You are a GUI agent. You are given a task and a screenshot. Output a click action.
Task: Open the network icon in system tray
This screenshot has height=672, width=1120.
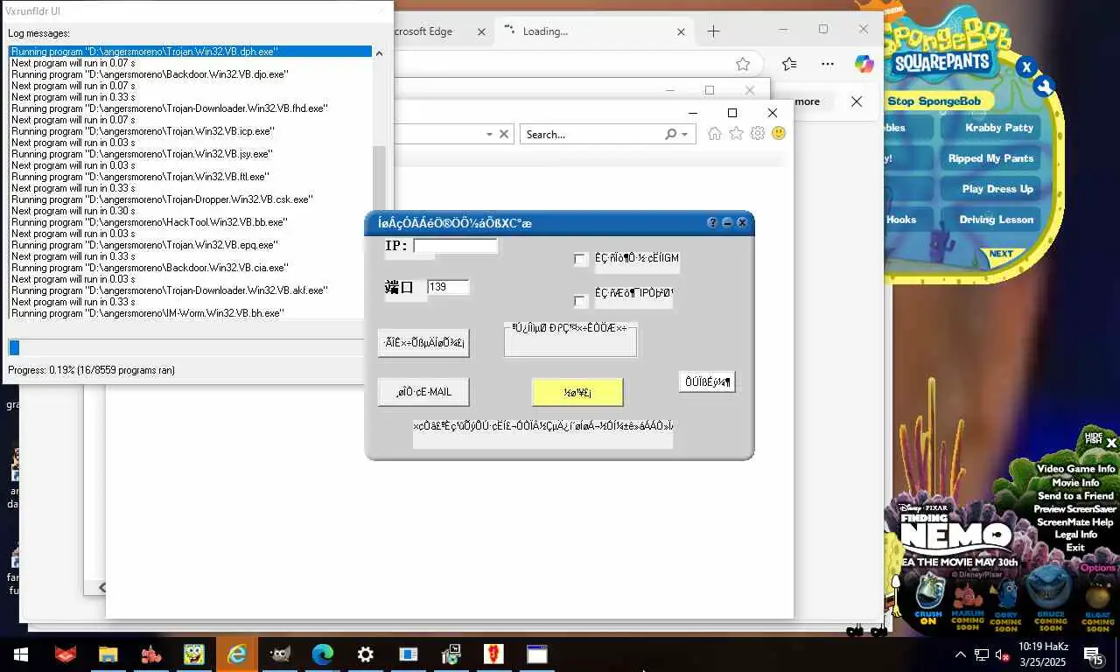[x=982, y=654]
